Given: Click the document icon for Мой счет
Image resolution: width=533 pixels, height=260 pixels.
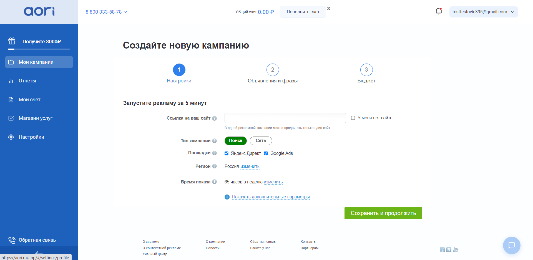Looking at the screenshot, I should click(x=11, y=100).
